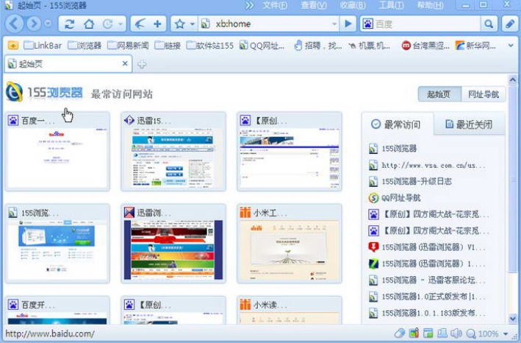This screenshot has width=521, height=343.
Task: Open the LinkBar bookmark folder
Action: click(x=43, y=45)
